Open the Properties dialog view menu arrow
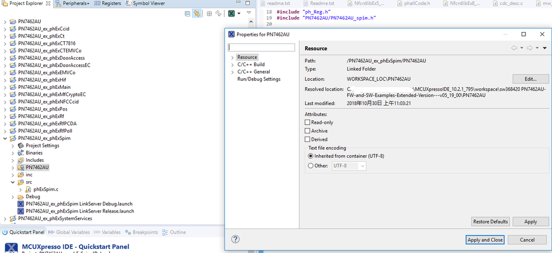The width and height of the screenshot is (552, 253). pyautogui.click(x=545, y=49)
